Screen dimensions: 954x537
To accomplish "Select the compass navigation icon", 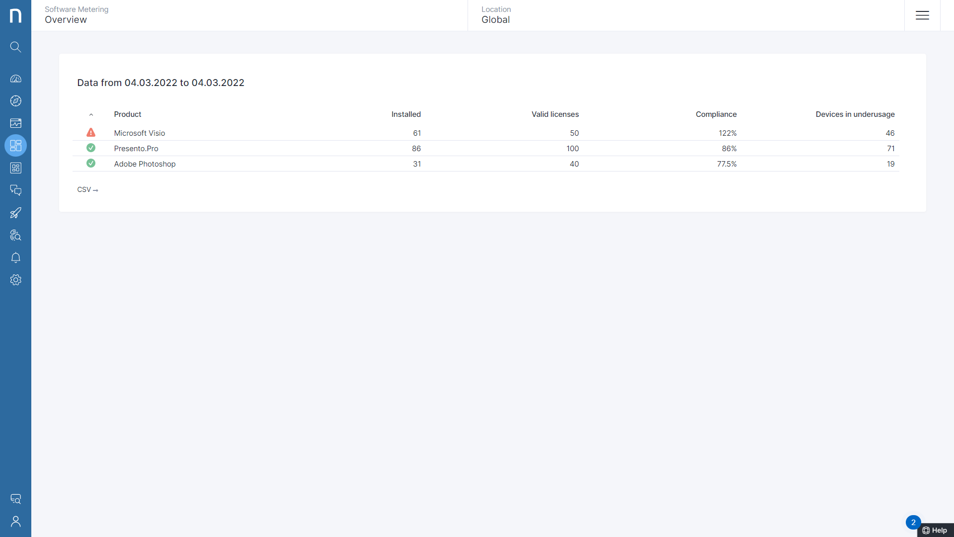I will (15, 101).
